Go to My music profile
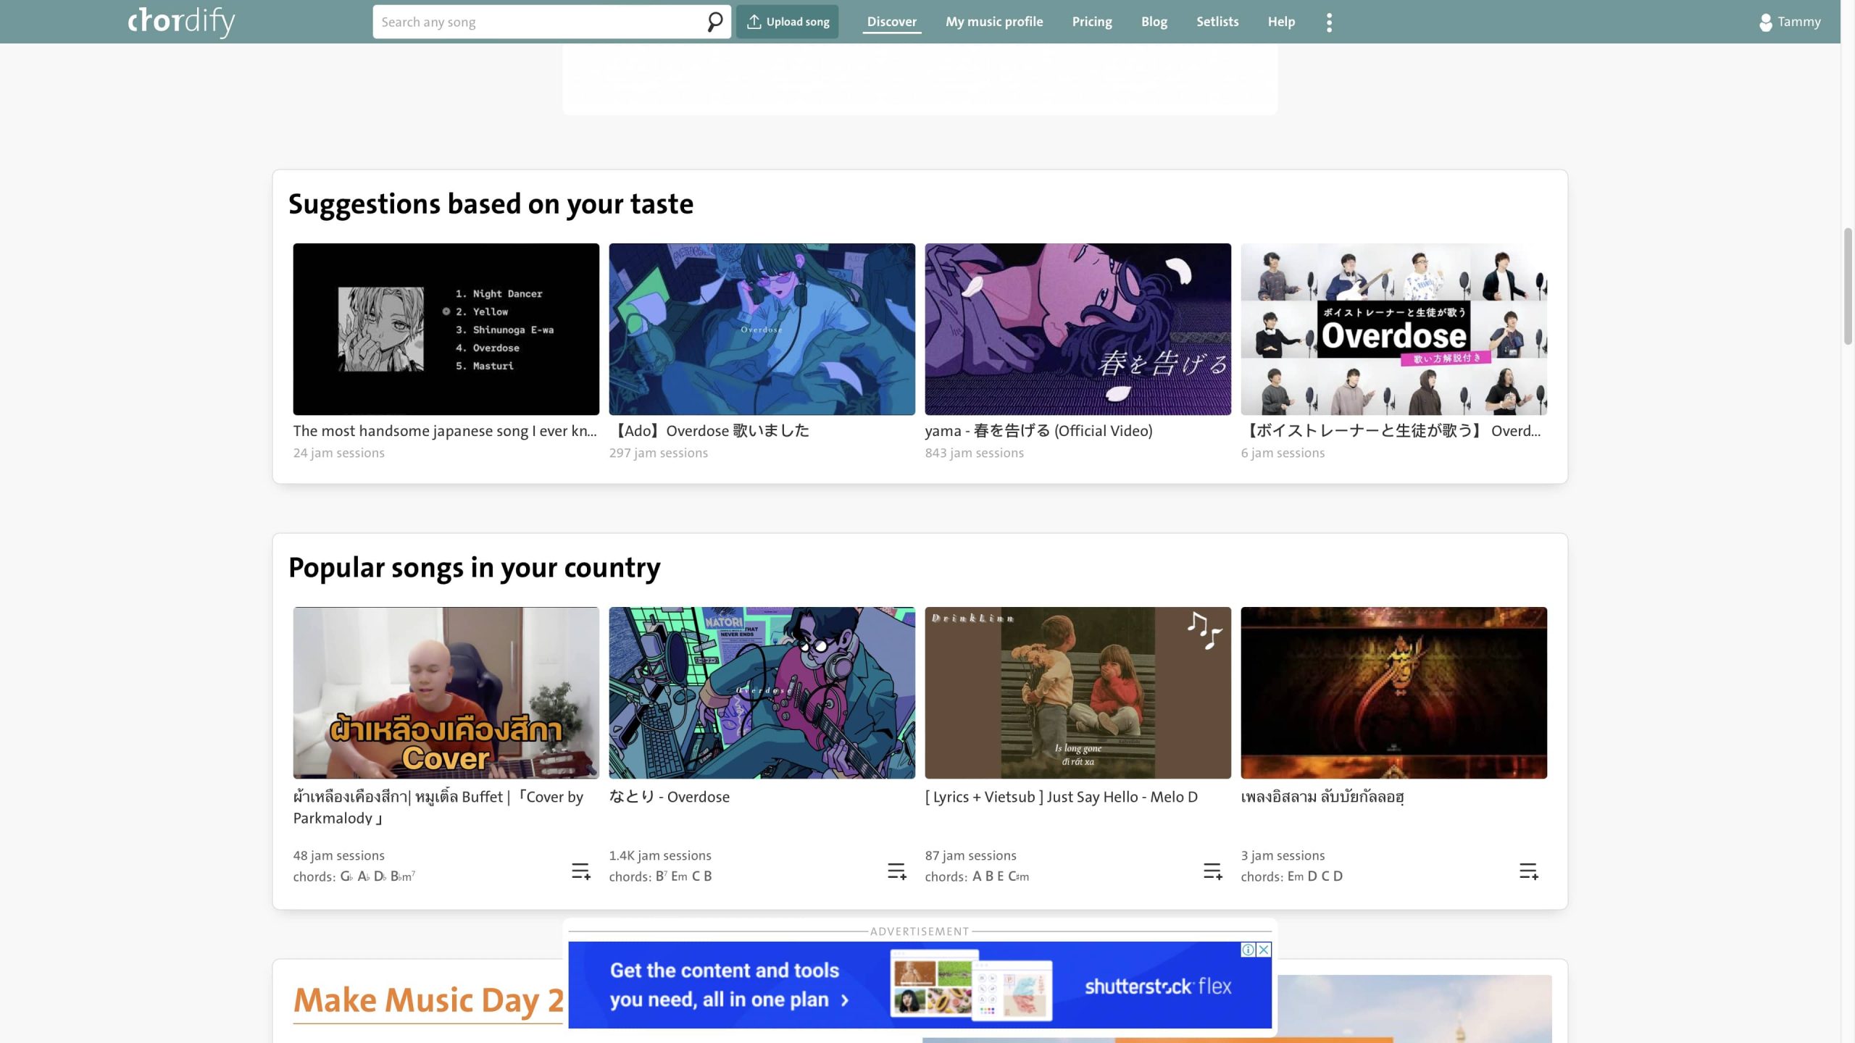The height and width of the screenshot is (1043, 1855). (993, 22)
